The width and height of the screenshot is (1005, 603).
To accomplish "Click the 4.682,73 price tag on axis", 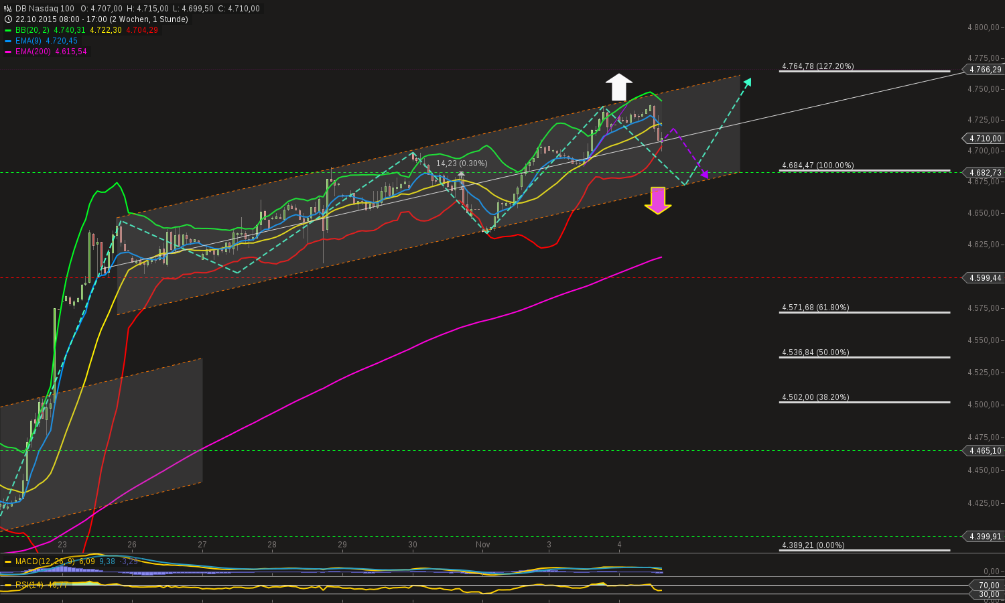I will click(x=984, y=173).
